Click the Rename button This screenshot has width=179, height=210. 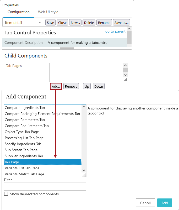(104, 23)
